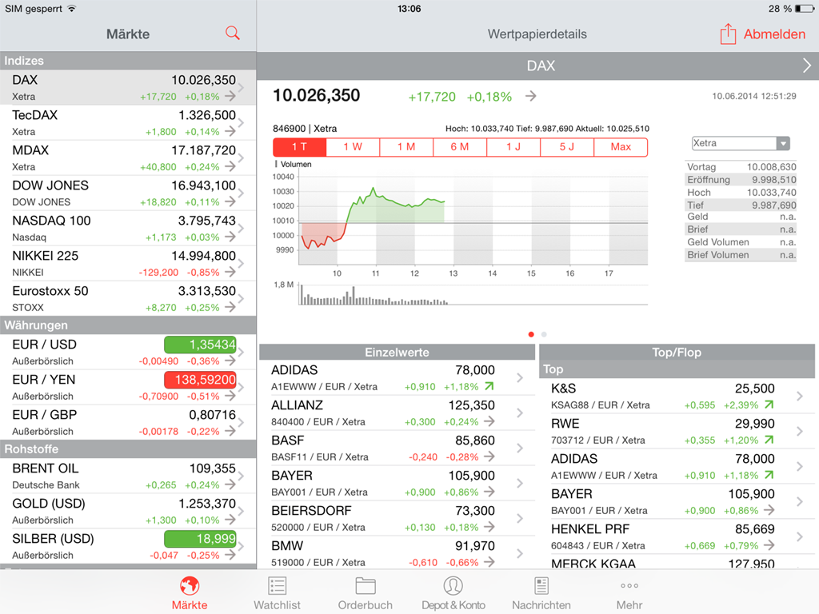Tap the trend arrow beside DAX +0,18% header

(x=531, y=96)
